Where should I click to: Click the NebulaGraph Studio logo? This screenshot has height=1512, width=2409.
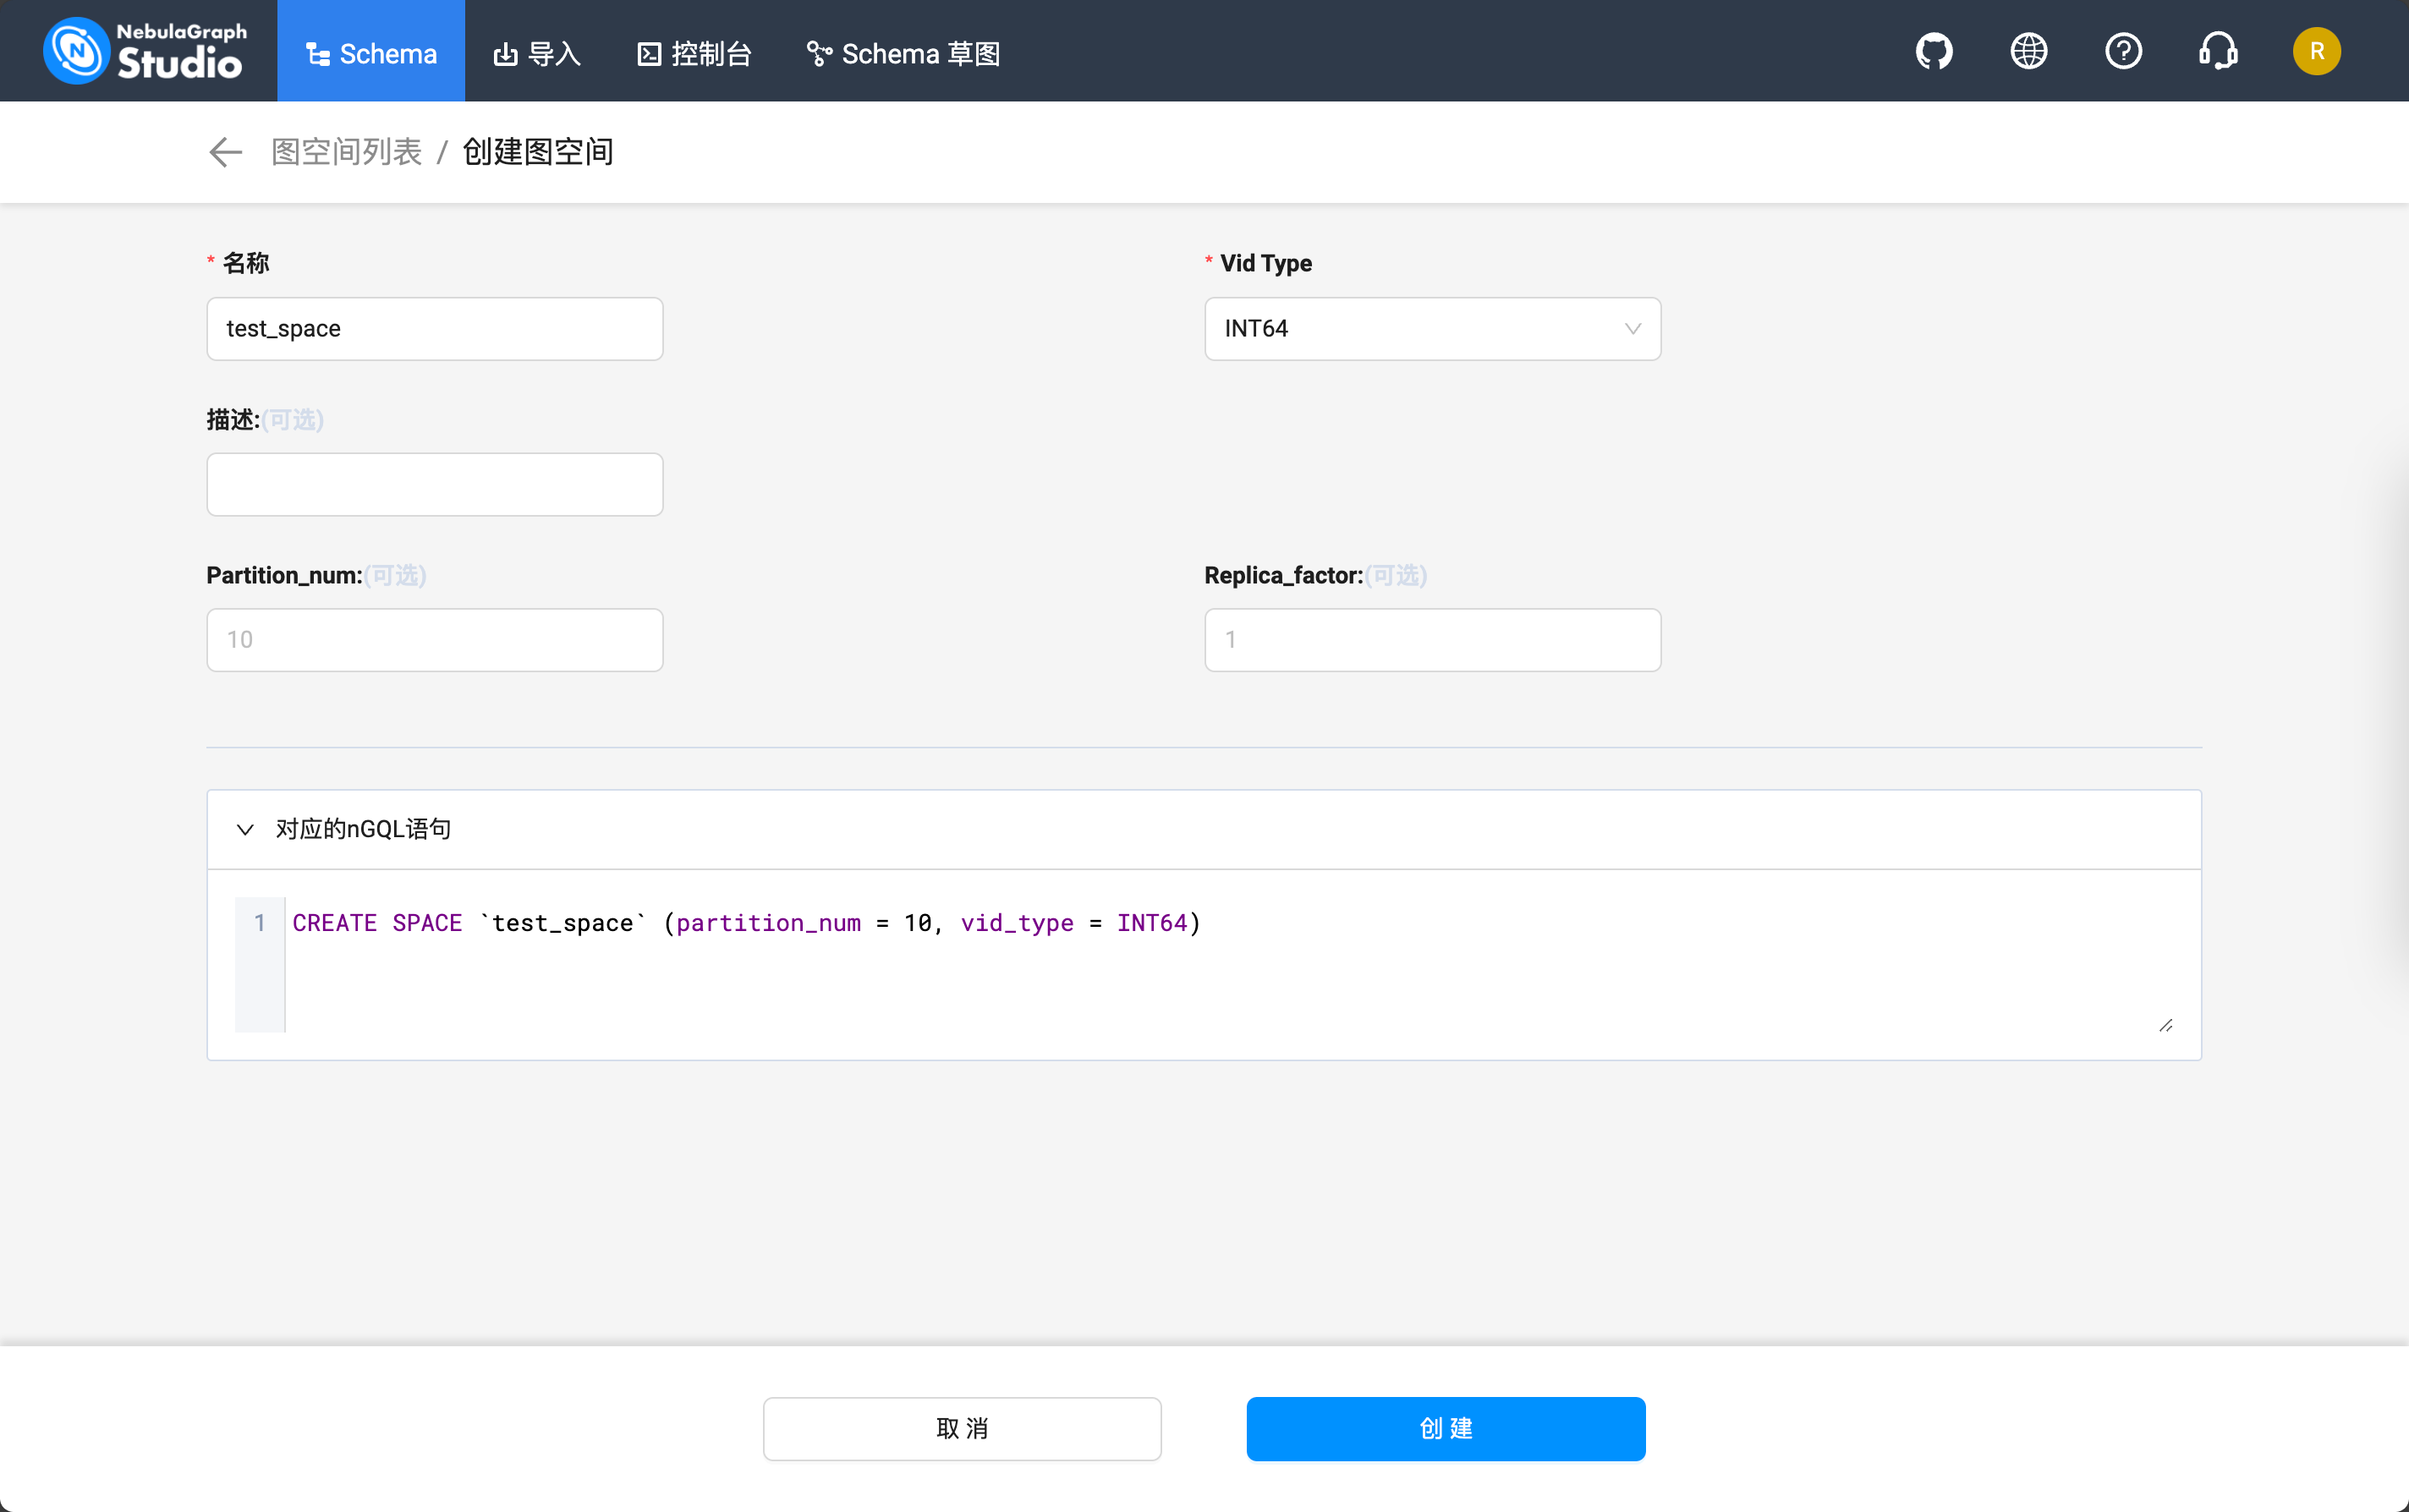[x=144, y=50]
